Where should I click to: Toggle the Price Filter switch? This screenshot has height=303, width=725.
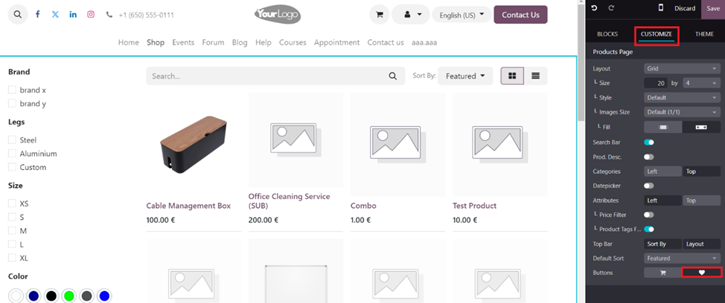(x=649, y=215)
